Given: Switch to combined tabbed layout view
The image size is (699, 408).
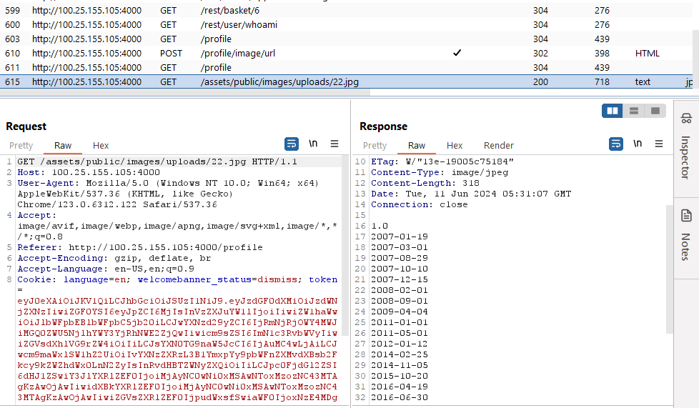Looking at the screenshot, I should [654, 111].
